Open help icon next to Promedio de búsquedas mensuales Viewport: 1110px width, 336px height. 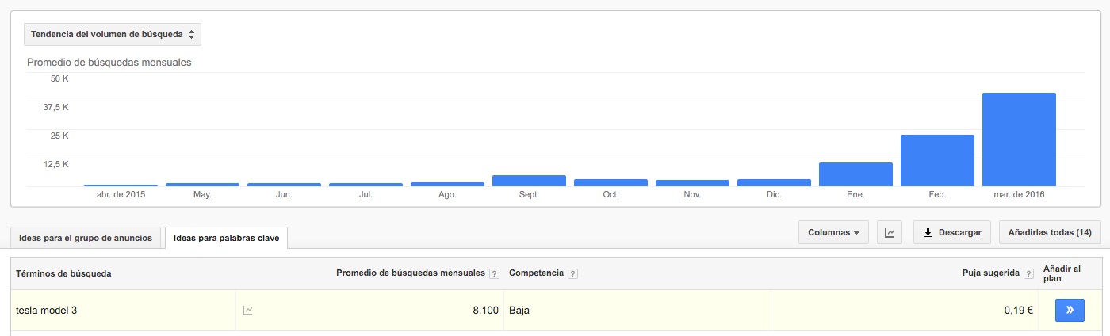494,274
